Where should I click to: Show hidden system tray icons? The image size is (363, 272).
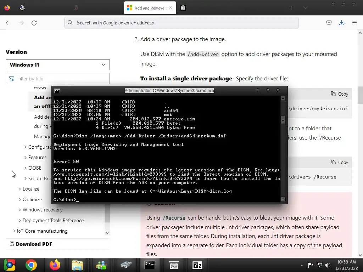tap(302, 265)
